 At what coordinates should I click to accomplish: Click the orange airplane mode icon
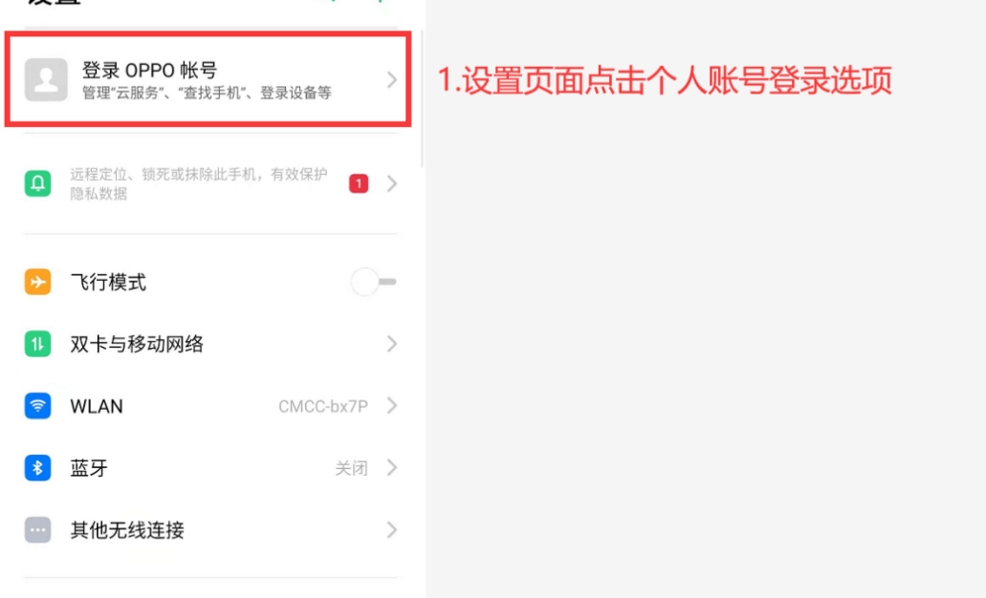[x=37, y=282]
